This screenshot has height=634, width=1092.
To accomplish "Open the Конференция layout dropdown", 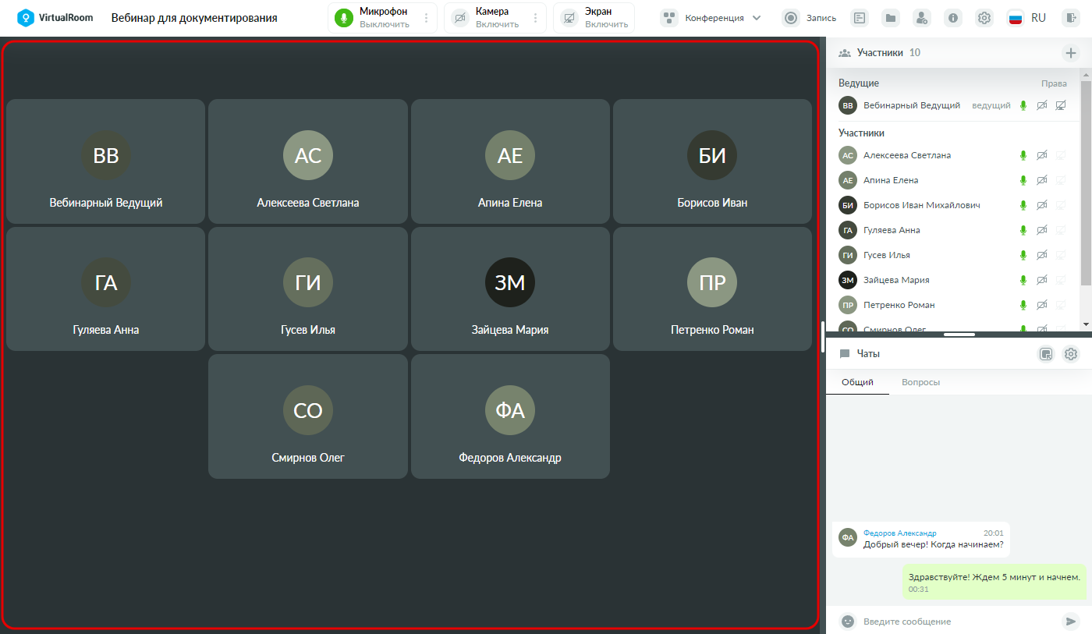I will [711, 18].
